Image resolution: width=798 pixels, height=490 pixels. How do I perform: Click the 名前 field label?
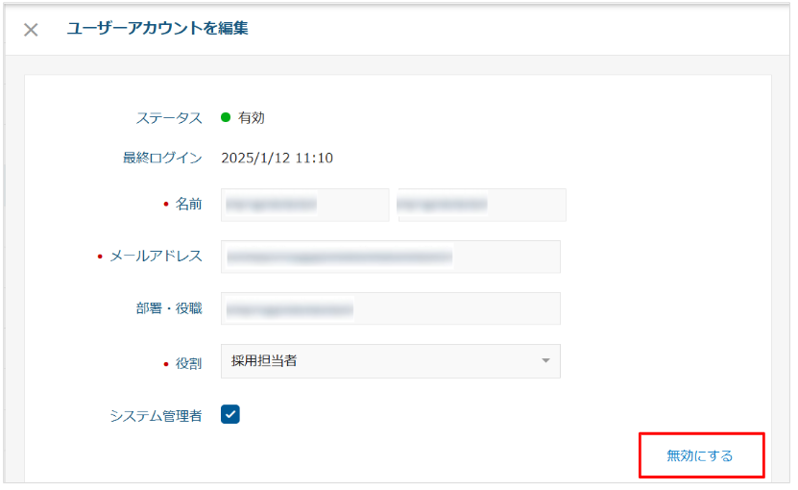click(x=187, y=204)
